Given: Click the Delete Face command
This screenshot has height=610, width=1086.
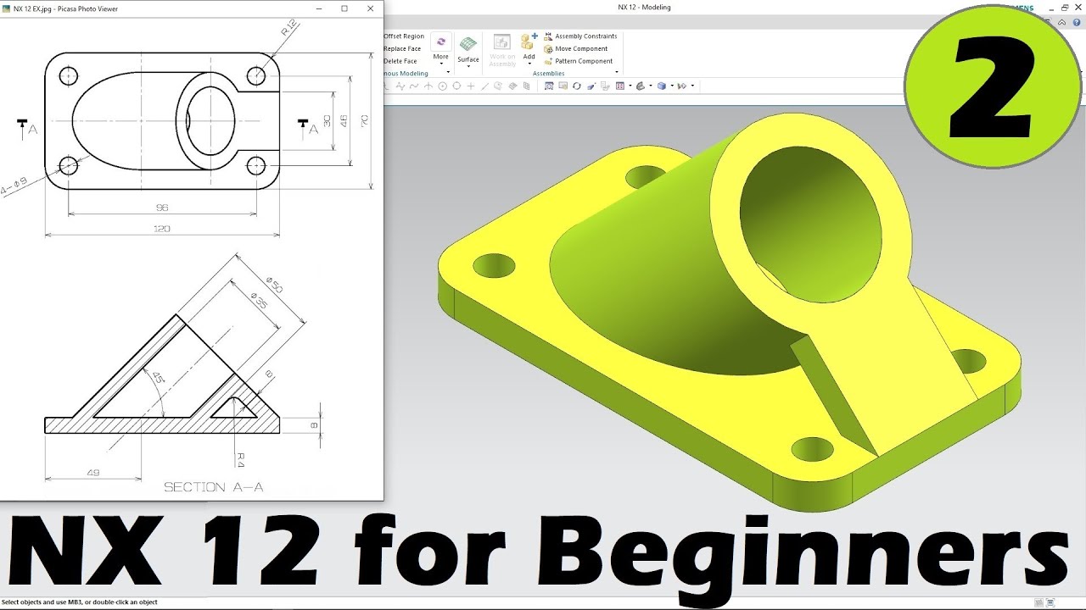Looking at the screenshot, I should 400,61.
